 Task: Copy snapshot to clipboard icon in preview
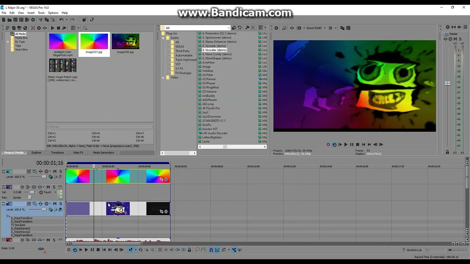click(x=342, y=28)
